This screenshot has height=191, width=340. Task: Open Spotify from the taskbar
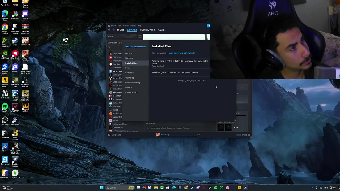point(216,188)
